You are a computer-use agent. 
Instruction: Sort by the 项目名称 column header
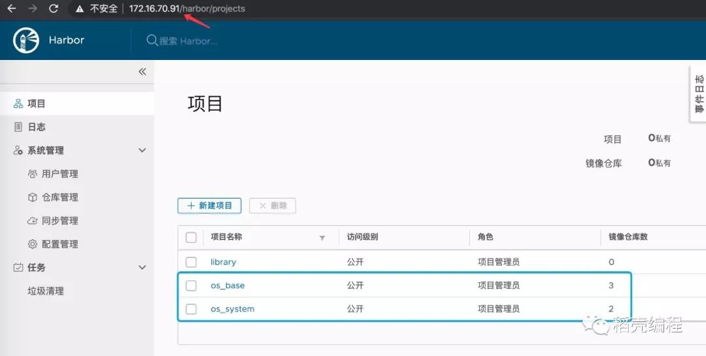[x=226, y=237]
